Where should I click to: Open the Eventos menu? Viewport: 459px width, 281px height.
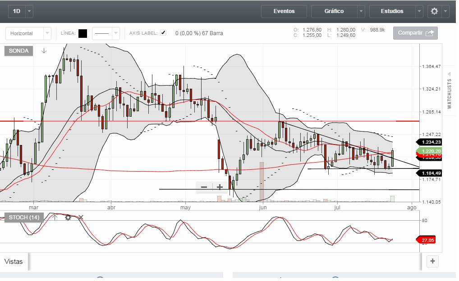click(x=284, y=11)
